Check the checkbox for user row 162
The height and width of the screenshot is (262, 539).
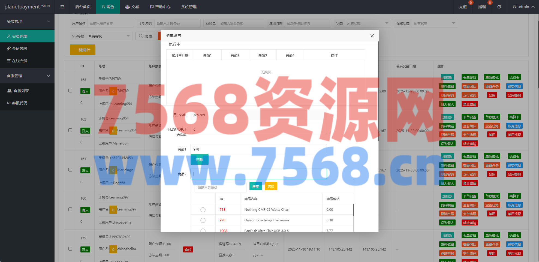(70, 130)
